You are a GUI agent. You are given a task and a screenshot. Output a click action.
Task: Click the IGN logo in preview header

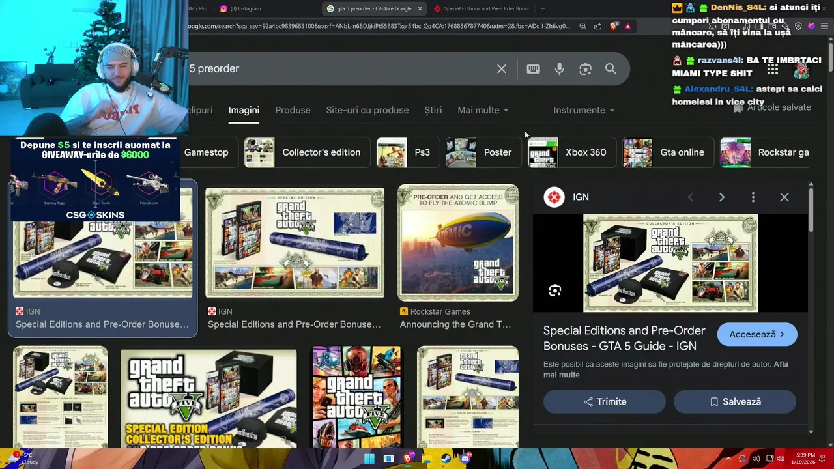554,197
